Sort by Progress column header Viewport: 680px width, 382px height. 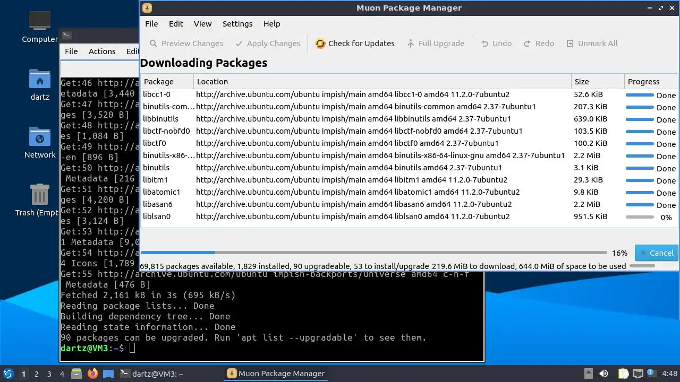(651, 82)
